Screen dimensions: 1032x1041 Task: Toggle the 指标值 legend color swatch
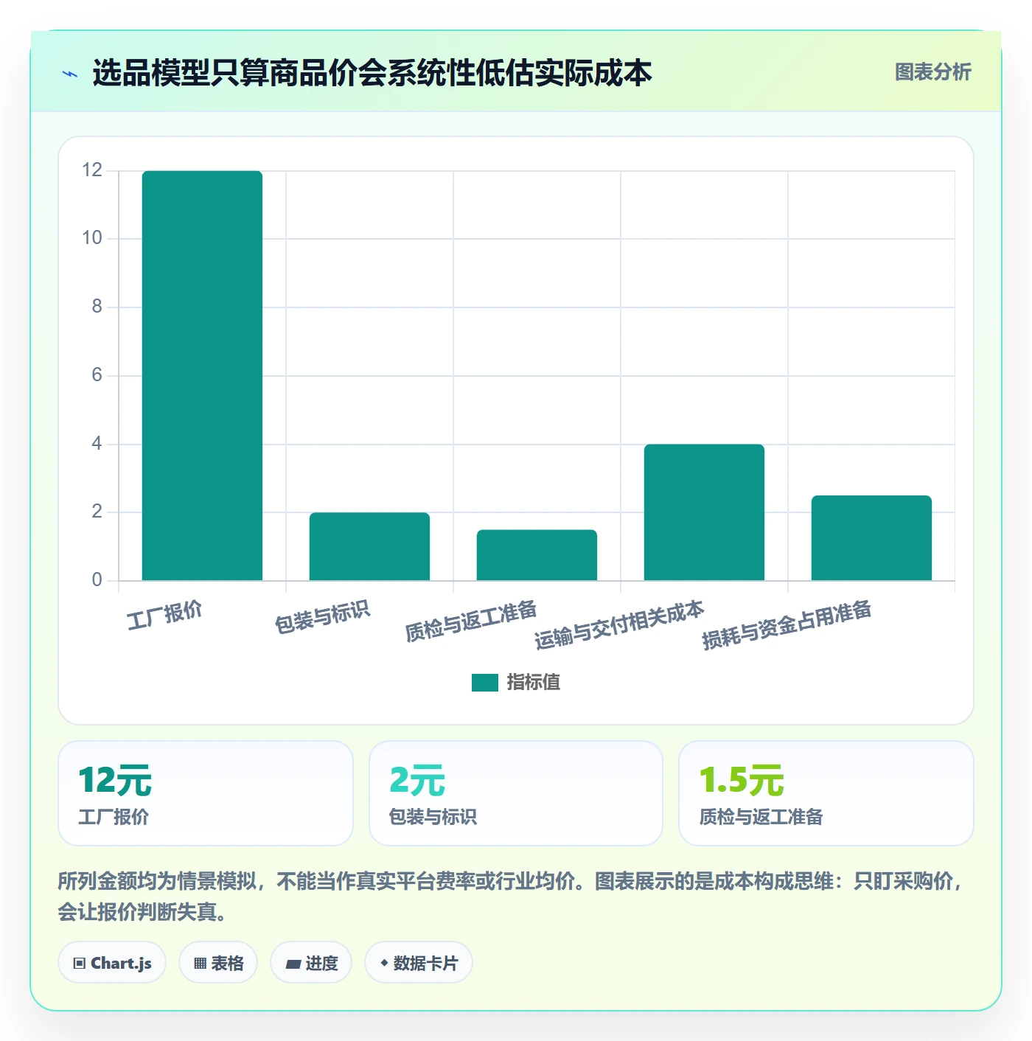coord(485,683)
